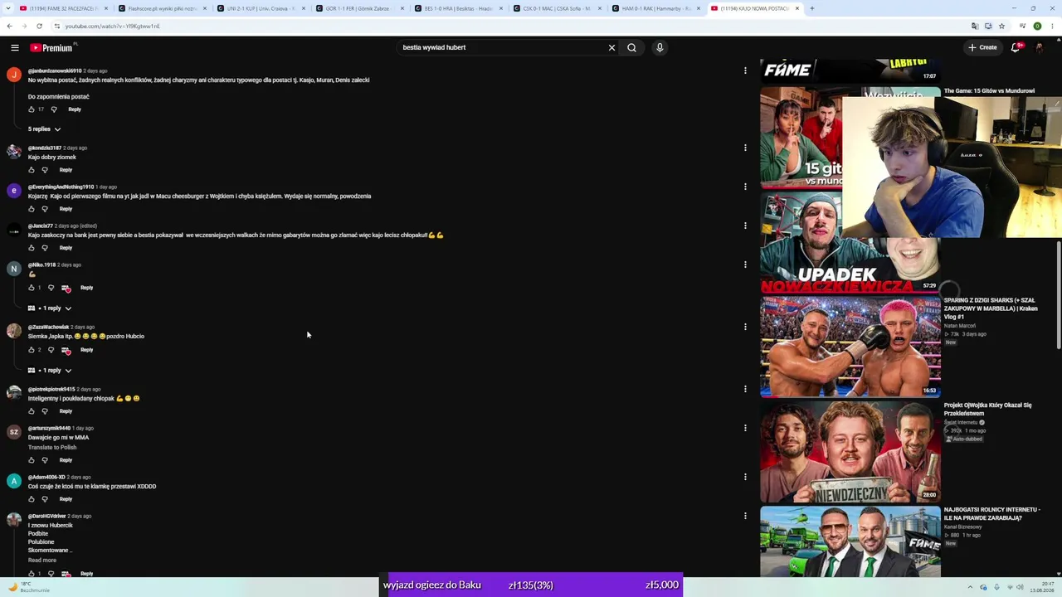Open the UPADEK NOWACZKIEWICZA video thumbnail
The image size is (1062, 597).
pos(850,242)
